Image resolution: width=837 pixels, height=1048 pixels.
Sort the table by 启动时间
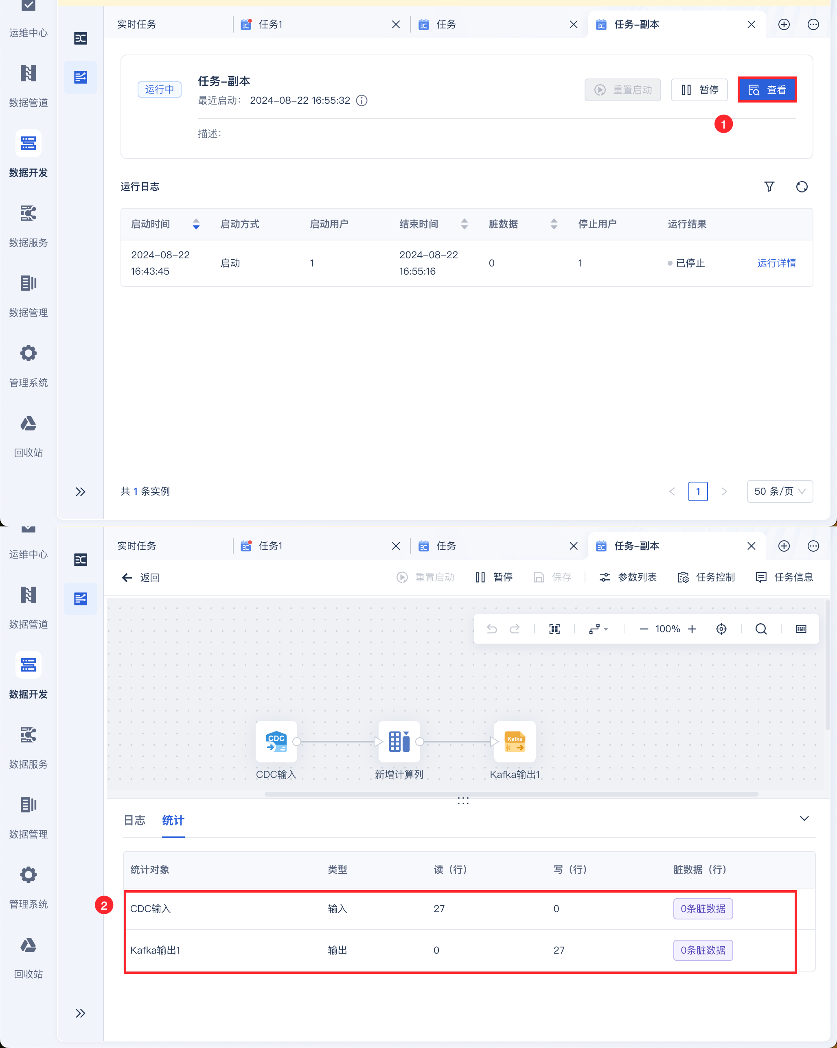(x=196, y=224)
